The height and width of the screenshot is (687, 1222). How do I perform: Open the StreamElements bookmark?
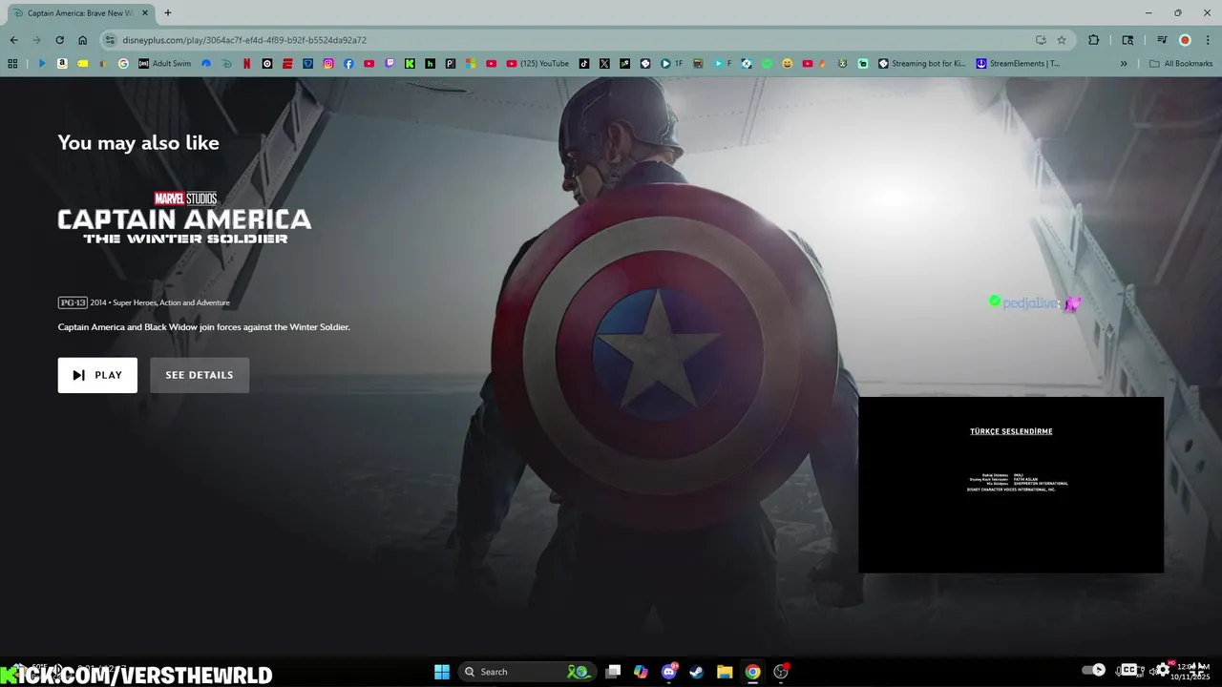[1018, 64]
